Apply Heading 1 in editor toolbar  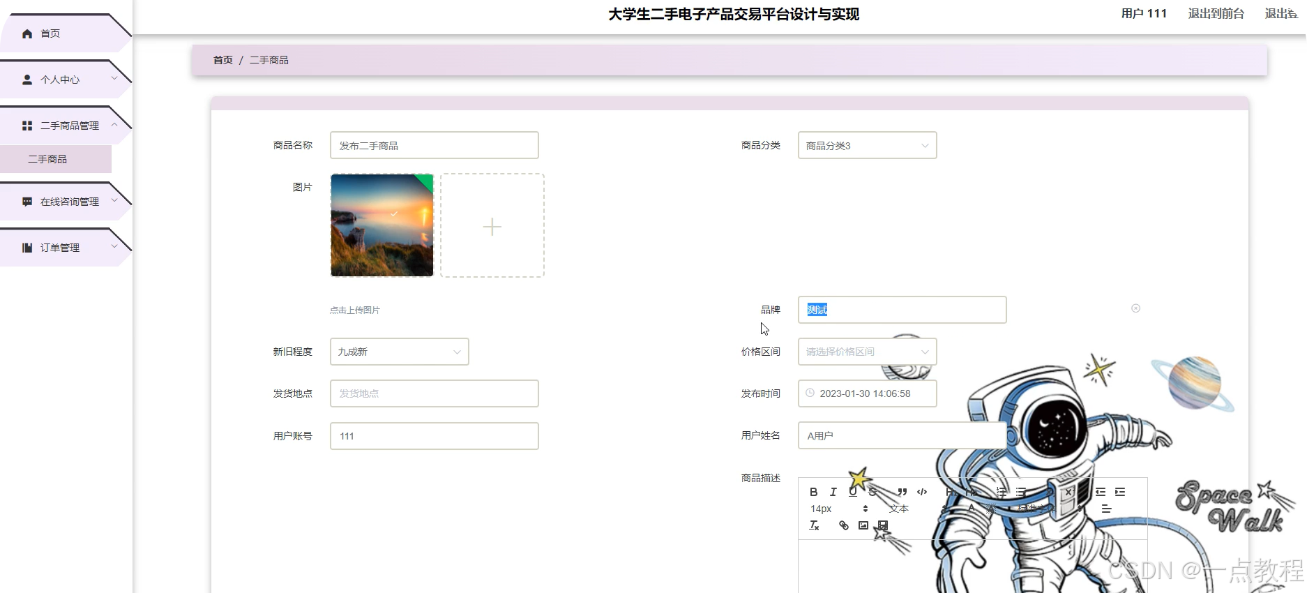(x=951, y=492)
